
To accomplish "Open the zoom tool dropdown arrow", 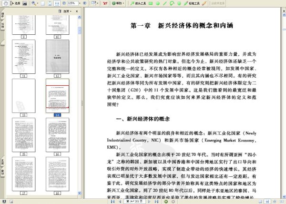I will click(38, 3).
